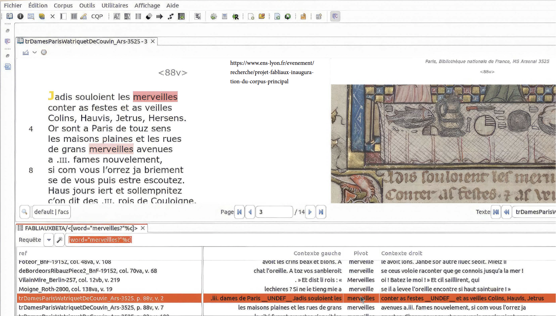Open the Edition book icon in toolbar
The height and width of the screenshot is (316, 556).
10,16
